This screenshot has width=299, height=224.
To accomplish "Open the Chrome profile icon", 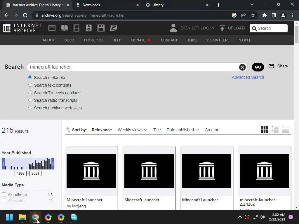I will [x=283, y=15].
